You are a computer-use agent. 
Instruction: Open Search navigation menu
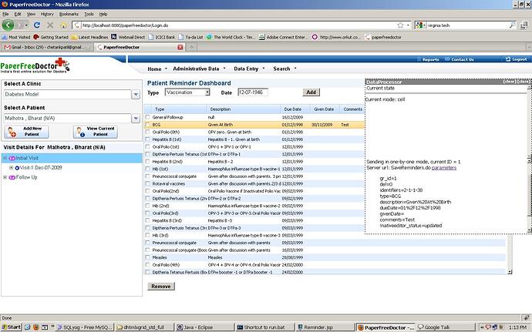coord(285,69)
